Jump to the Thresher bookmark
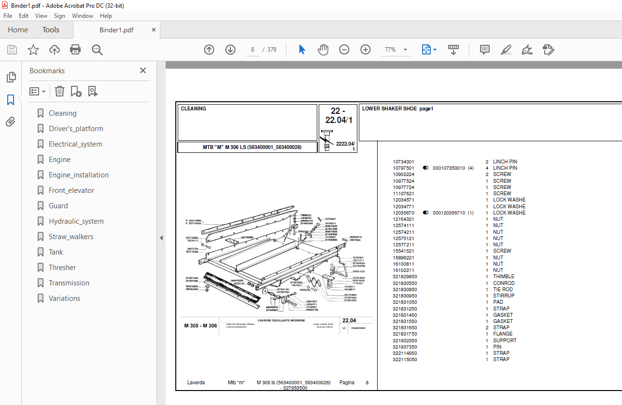The image size is (622, 405). coord(62,268)
